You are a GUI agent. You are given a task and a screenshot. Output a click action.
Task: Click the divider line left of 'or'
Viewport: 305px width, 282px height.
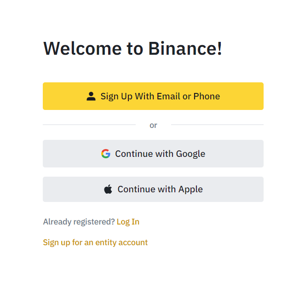89,125
